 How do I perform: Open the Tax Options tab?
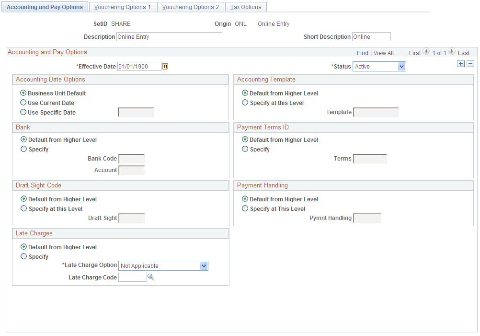coord(246,7)
